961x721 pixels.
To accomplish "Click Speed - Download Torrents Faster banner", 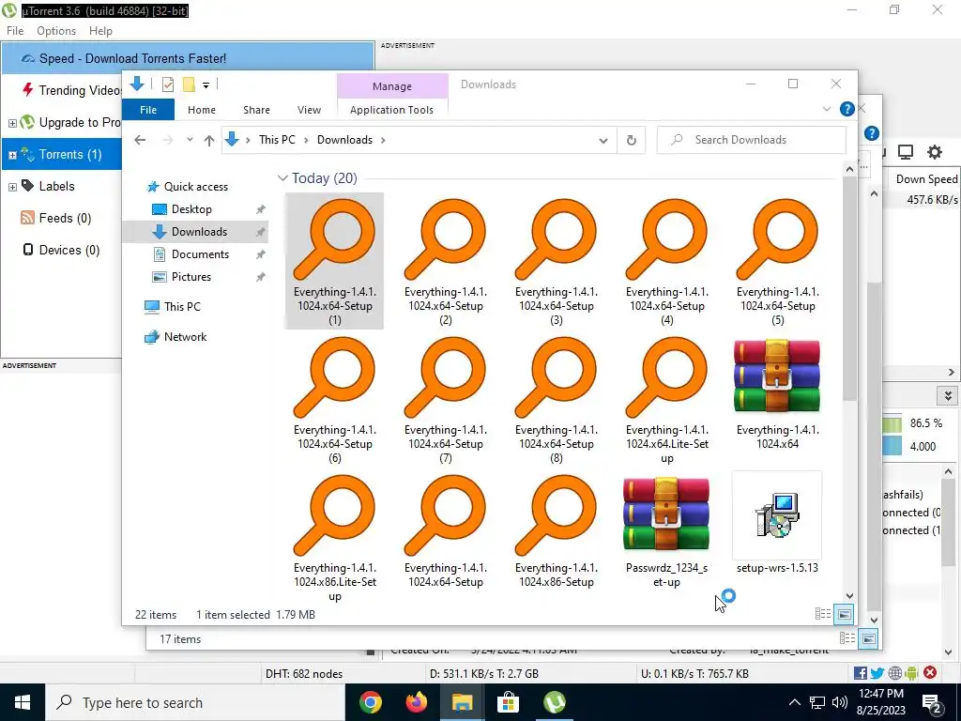I will coord(188,59).
